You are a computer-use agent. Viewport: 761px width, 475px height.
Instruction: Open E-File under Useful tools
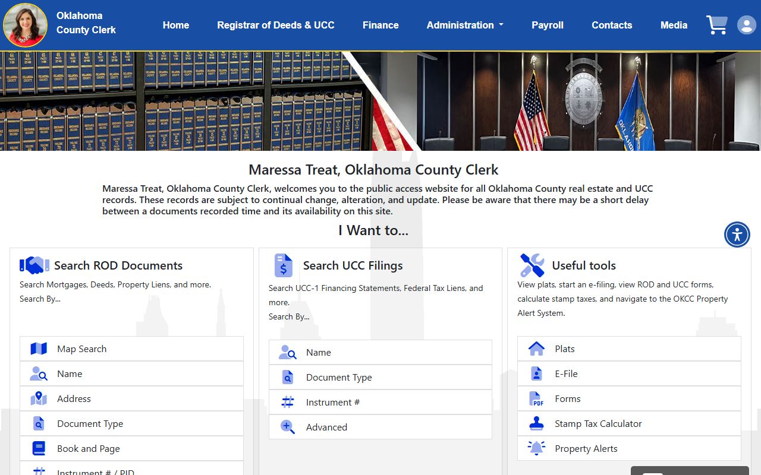(629, 373)
